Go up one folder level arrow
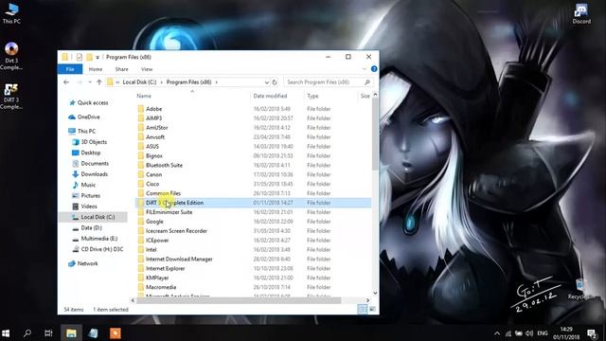 coord(98,82)
